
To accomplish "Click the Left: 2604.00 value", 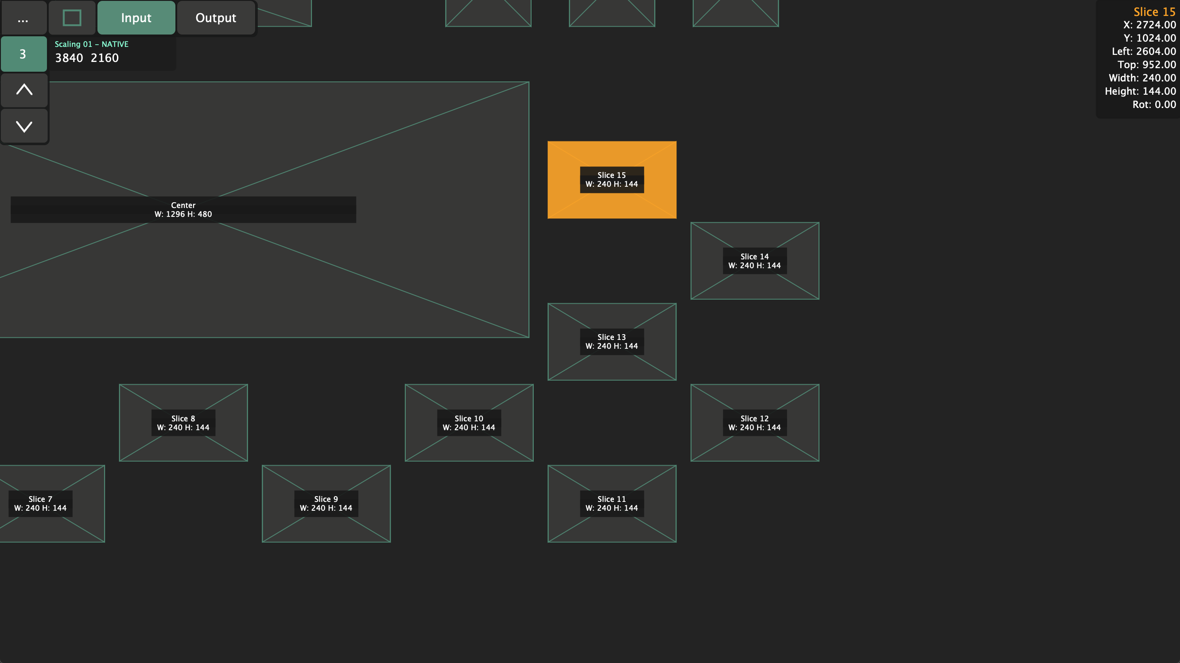I will point(1144,51).
